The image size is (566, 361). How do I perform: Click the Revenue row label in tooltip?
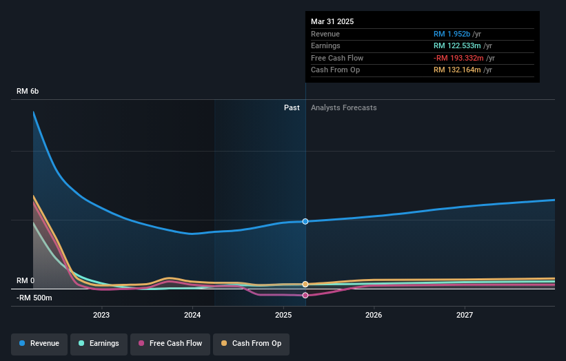pos(325,34)
